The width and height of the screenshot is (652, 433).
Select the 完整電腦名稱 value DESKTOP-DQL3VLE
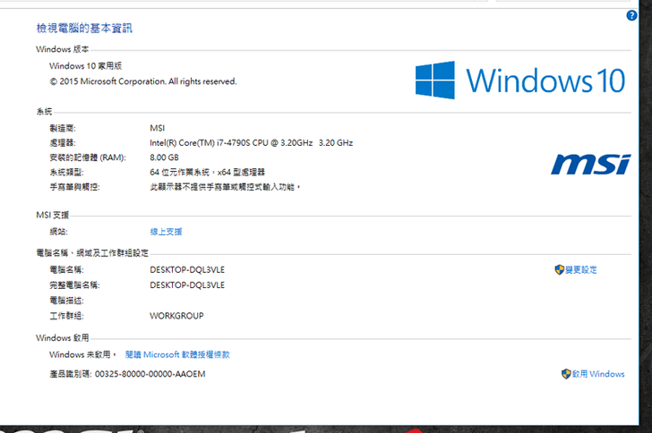coord(187,285)
